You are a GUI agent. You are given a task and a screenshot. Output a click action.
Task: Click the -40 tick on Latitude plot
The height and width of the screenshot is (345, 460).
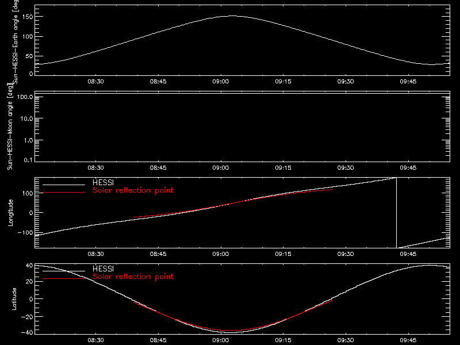tap(28, 332)
